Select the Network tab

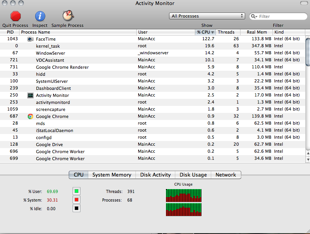click(x=226, y=175)
